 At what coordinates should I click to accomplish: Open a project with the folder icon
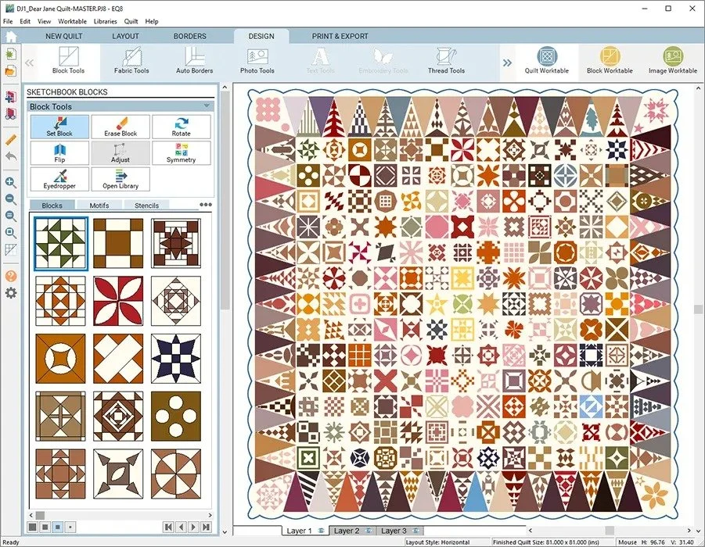click(10, 71)
